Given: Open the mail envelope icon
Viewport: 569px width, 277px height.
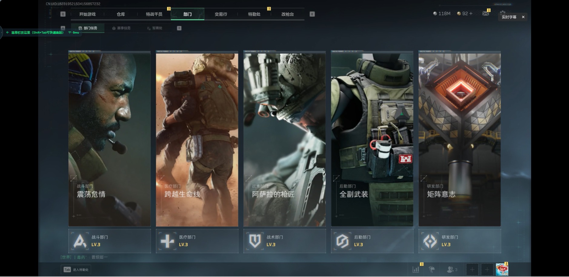Looking at the screenshot, I should tap(485, 13).
